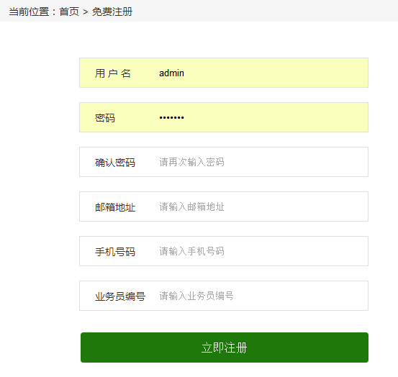
Task: Click the 邮箱地址 field label
Action: click(115, 207)
